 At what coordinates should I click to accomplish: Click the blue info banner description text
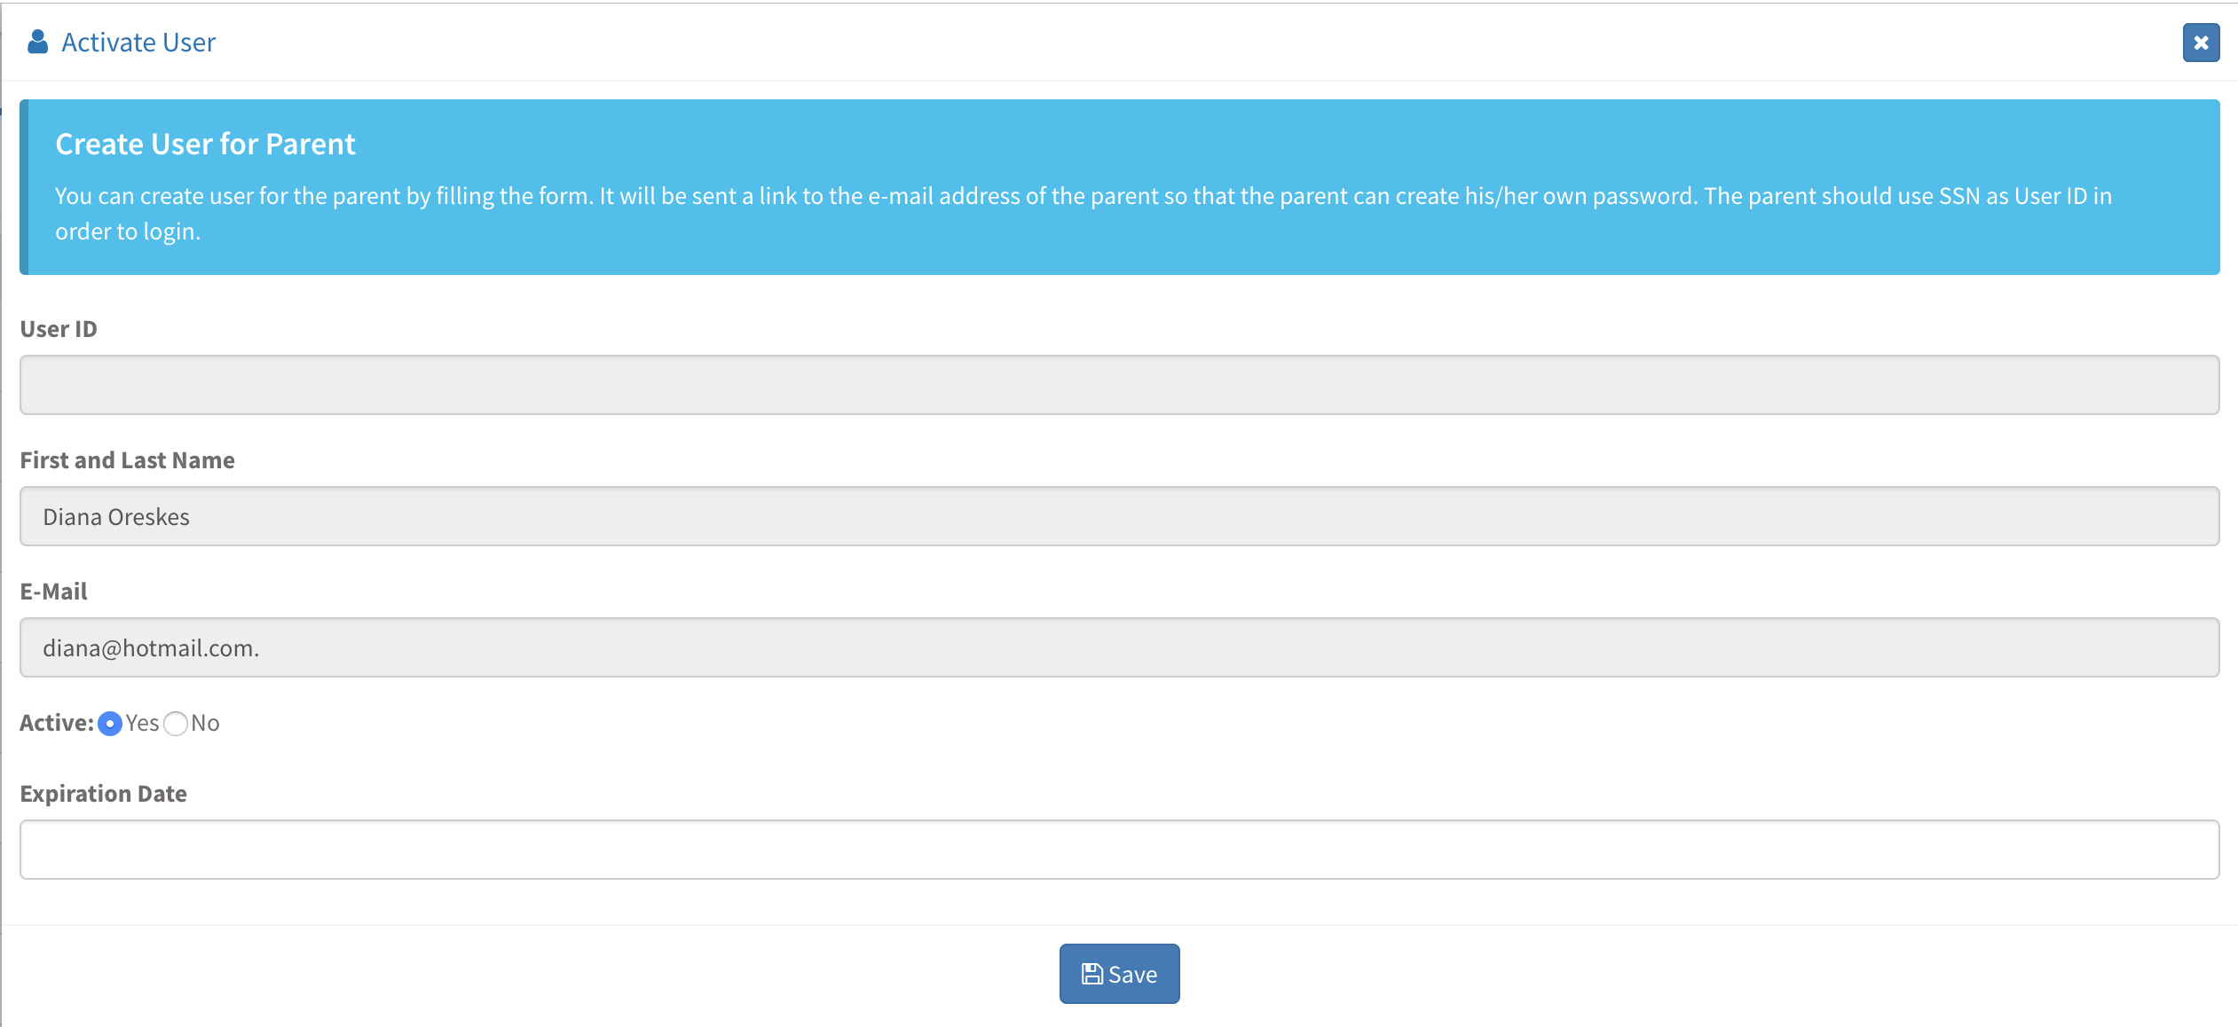click(1084, 214)
